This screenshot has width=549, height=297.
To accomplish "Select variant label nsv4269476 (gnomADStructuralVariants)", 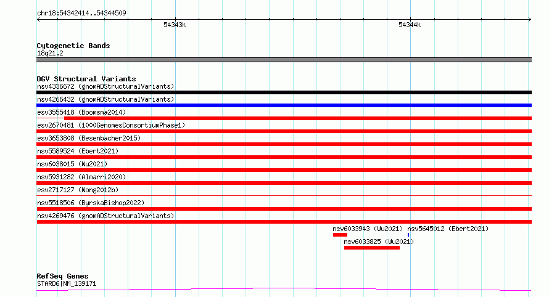I will pyautogui.click(x=105, y=216).
